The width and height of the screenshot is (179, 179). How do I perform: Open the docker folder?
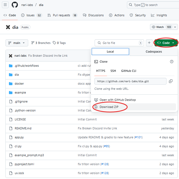coord(19,84)
